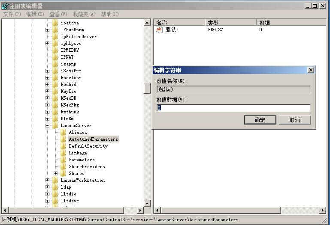Screen dimensions: 330x225
Task: Click the 数值数据 input field
Action: tap(233, 108)
